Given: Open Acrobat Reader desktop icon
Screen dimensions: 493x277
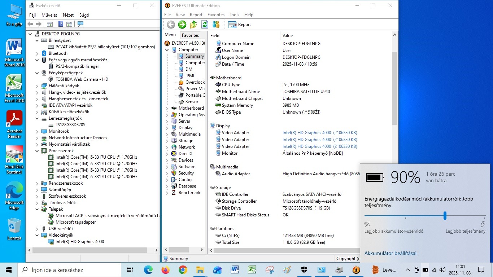Looking at the screenshot, I should [x=14, y=124].
